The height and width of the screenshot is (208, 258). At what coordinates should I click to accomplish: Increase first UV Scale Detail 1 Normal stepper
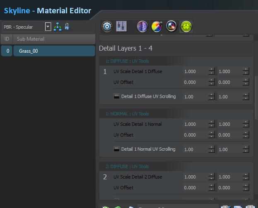click(x=212, y=122)
